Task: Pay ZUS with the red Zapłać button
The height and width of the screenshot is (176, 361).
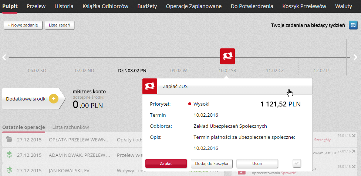Action: pyautogui.click(x=166, y=163)
